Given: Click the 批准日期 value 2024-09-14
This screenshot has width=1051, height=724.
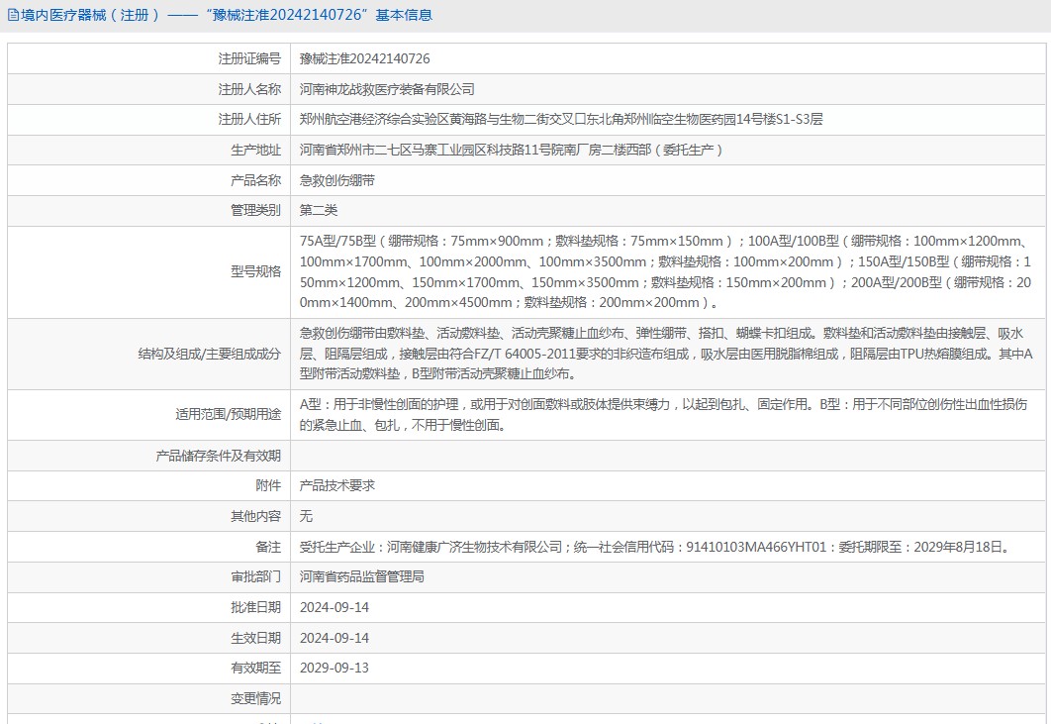Looking at the screenshot, I should pyautogui.click(x=334, y=607).
